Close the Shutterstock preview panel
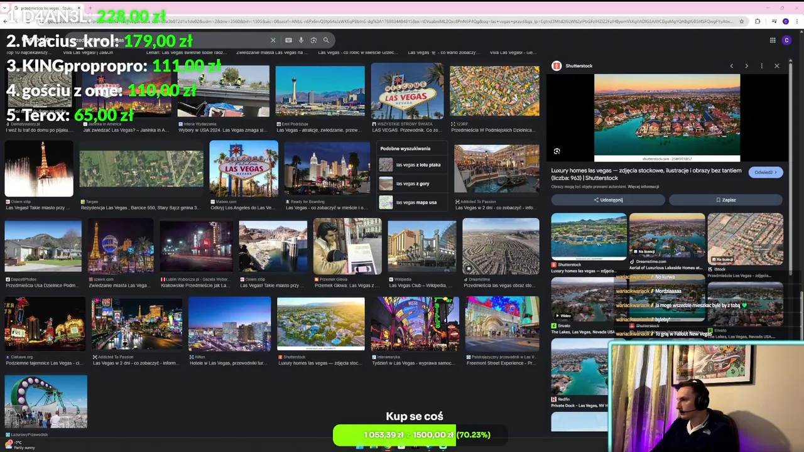Screen dimensions: 804x452 [777, 66]
